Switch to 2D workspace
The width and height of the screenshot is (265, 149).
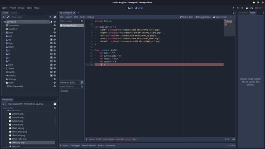point(130,8)
